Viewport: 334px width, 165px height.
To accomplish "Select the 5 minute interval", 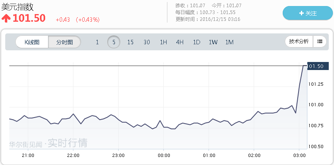I will 114,42.
